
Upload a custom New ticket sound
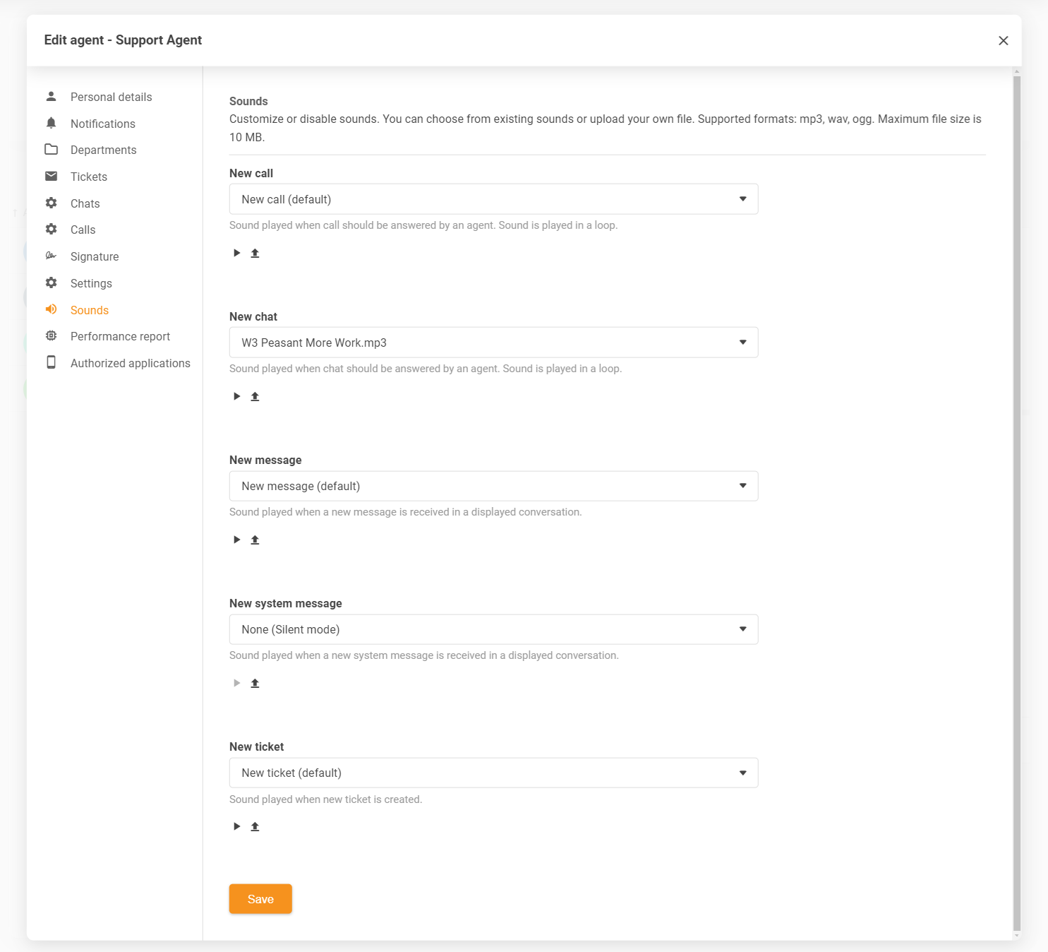(255, 826)
